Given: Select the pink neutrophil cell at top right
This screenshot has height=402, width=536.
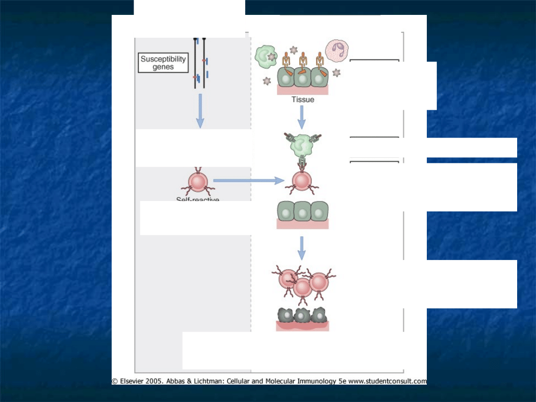Looking at the screenshot, I should click(x=336, y=52).
